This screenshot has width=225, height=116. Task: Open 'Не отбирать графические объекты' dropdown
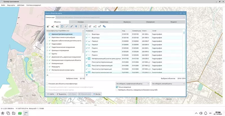[132, 84]
